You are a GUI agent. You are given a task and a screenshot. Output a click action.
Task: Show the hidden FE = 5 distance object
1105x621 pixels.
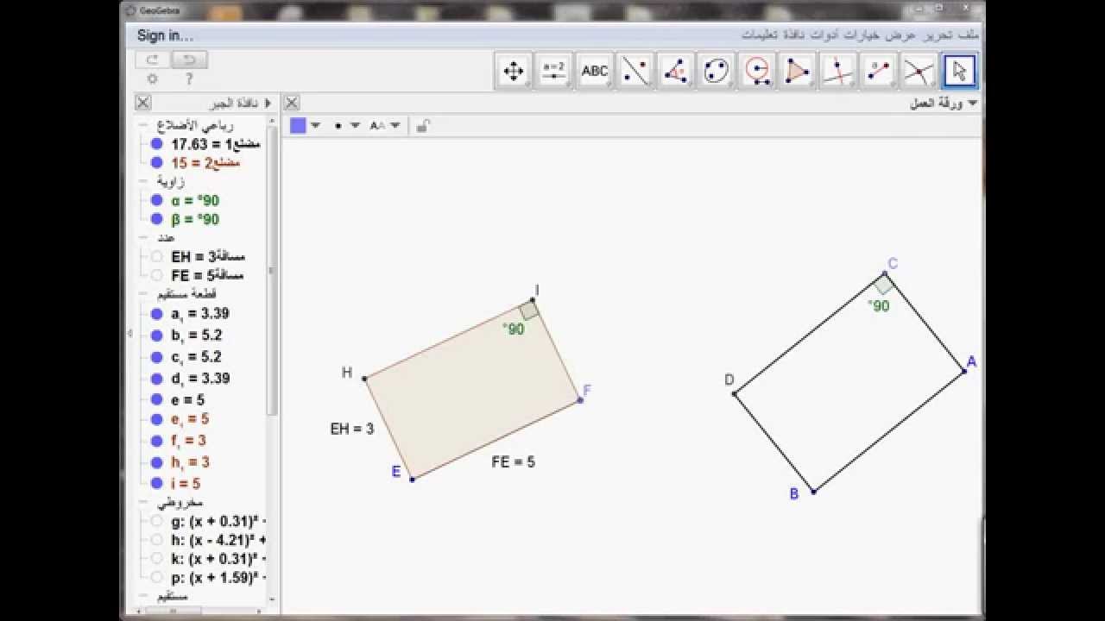coord(156,275)
